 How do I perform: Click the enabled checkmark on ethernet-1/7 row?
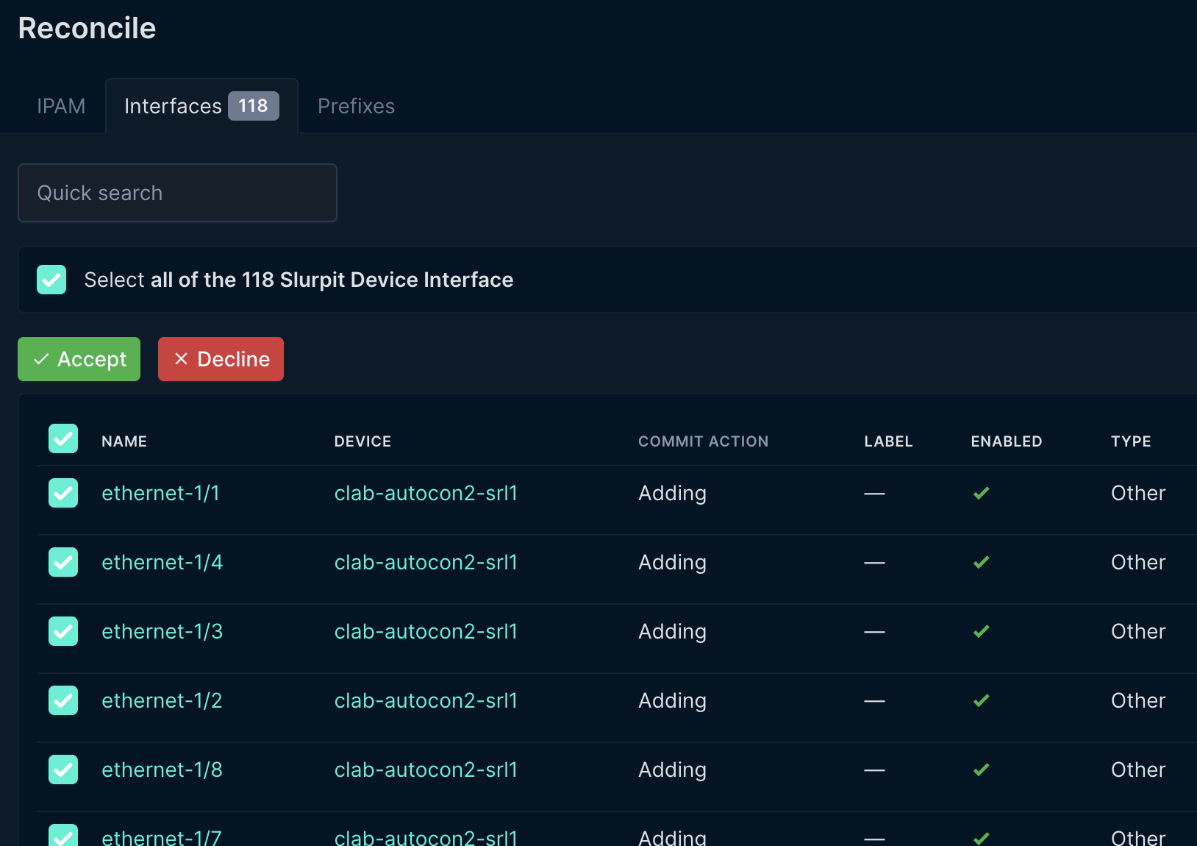(x=981, y=837)
